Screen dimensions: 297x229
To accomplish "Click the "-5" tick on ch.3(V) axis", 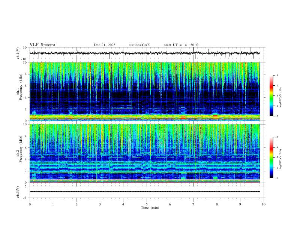I will coord(25,198).
